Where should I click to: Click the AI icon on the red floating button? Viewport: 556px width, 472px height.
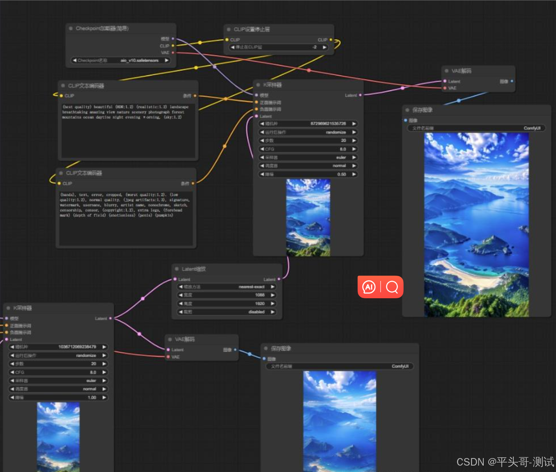click(x=369, y=287)
